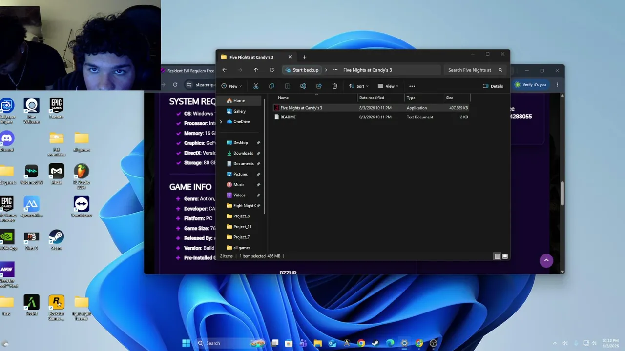625x351 pixels.
Task: Select the Skate 3 desktop icon
Action: (31, 240)
